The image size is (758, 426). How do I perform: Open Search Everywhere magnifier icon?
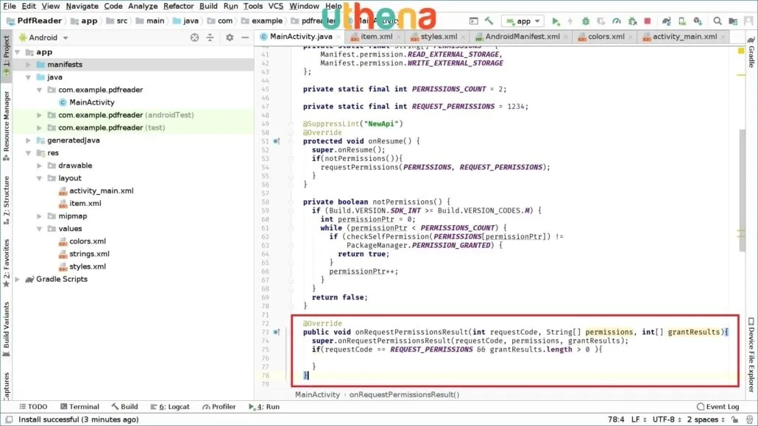718,21
